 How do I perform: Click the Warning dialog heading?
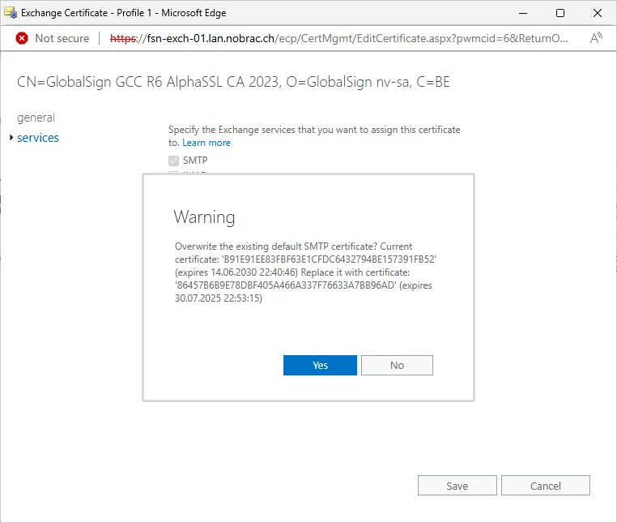point(204,216)
